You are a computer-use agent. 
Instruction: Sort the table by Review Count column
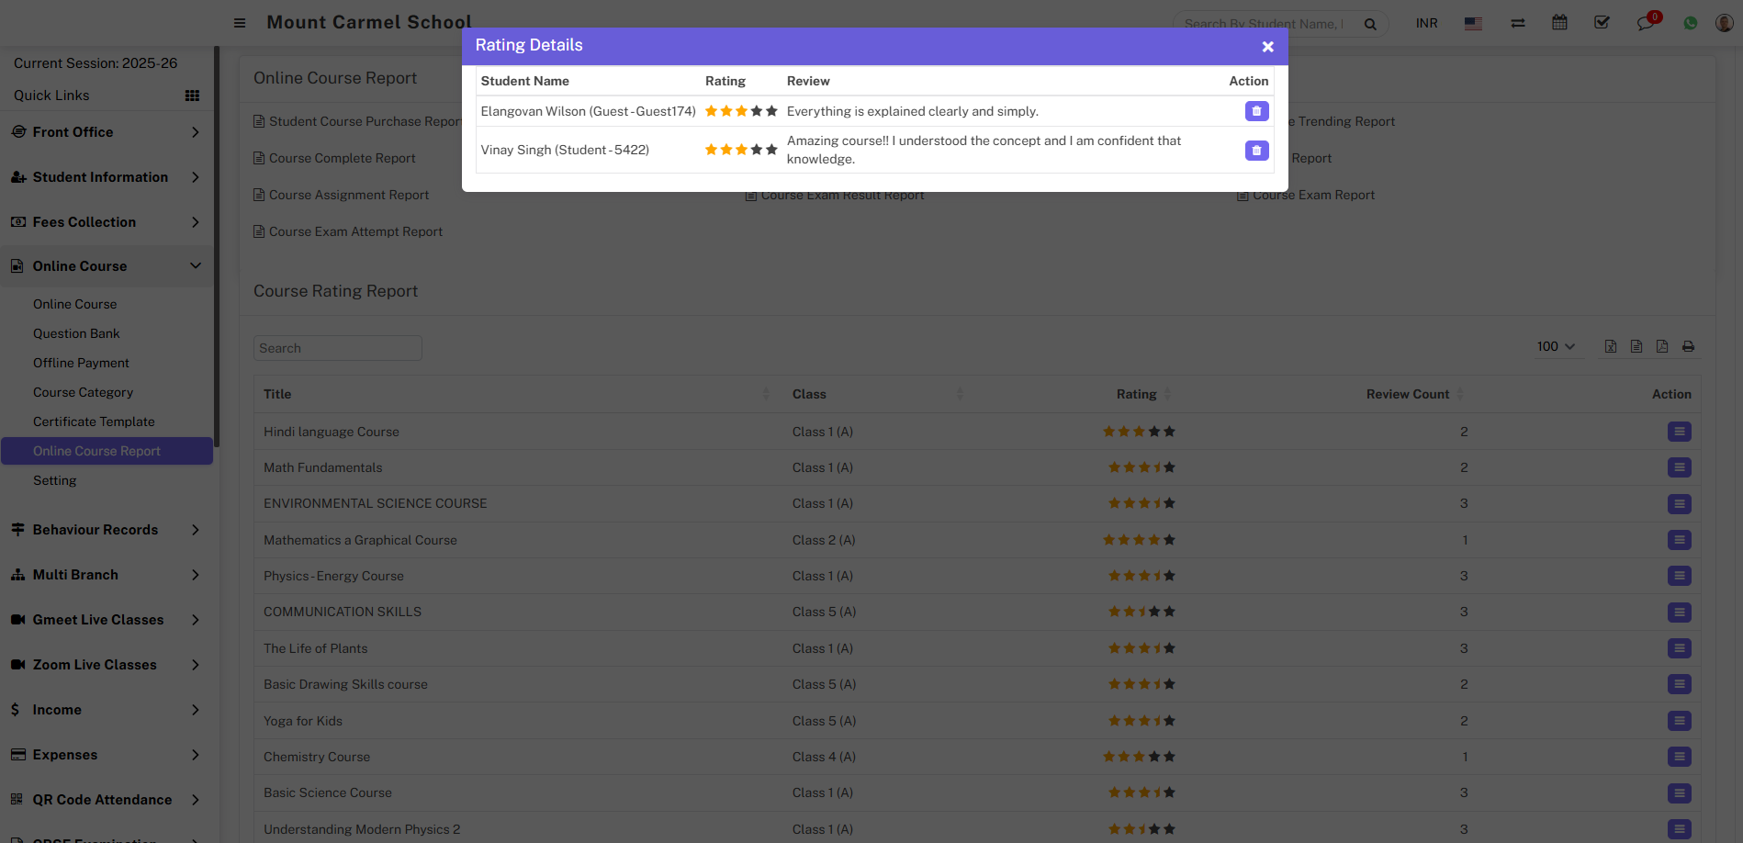tap(1408, 394)
